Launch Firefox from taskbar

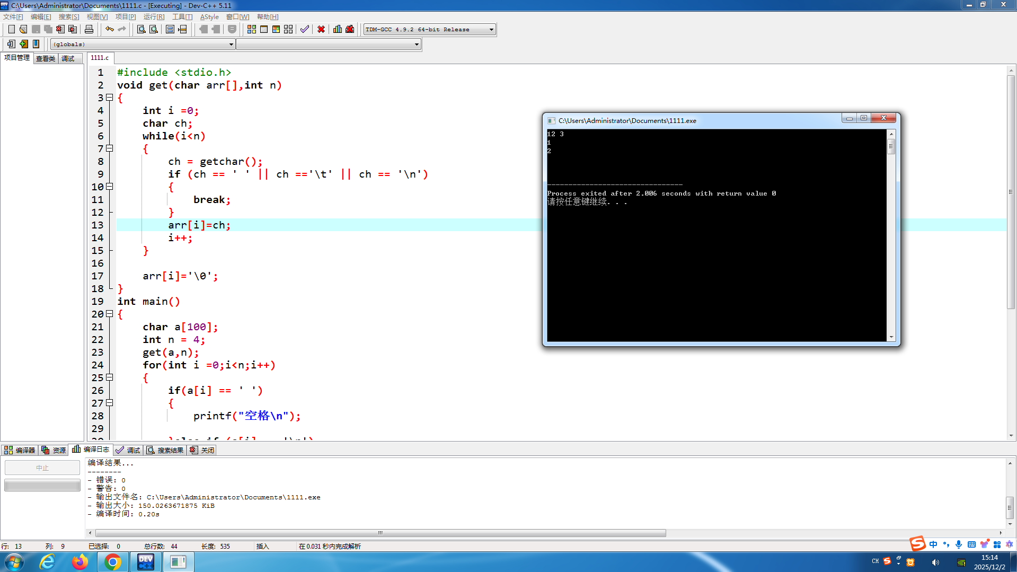[80, 562]
